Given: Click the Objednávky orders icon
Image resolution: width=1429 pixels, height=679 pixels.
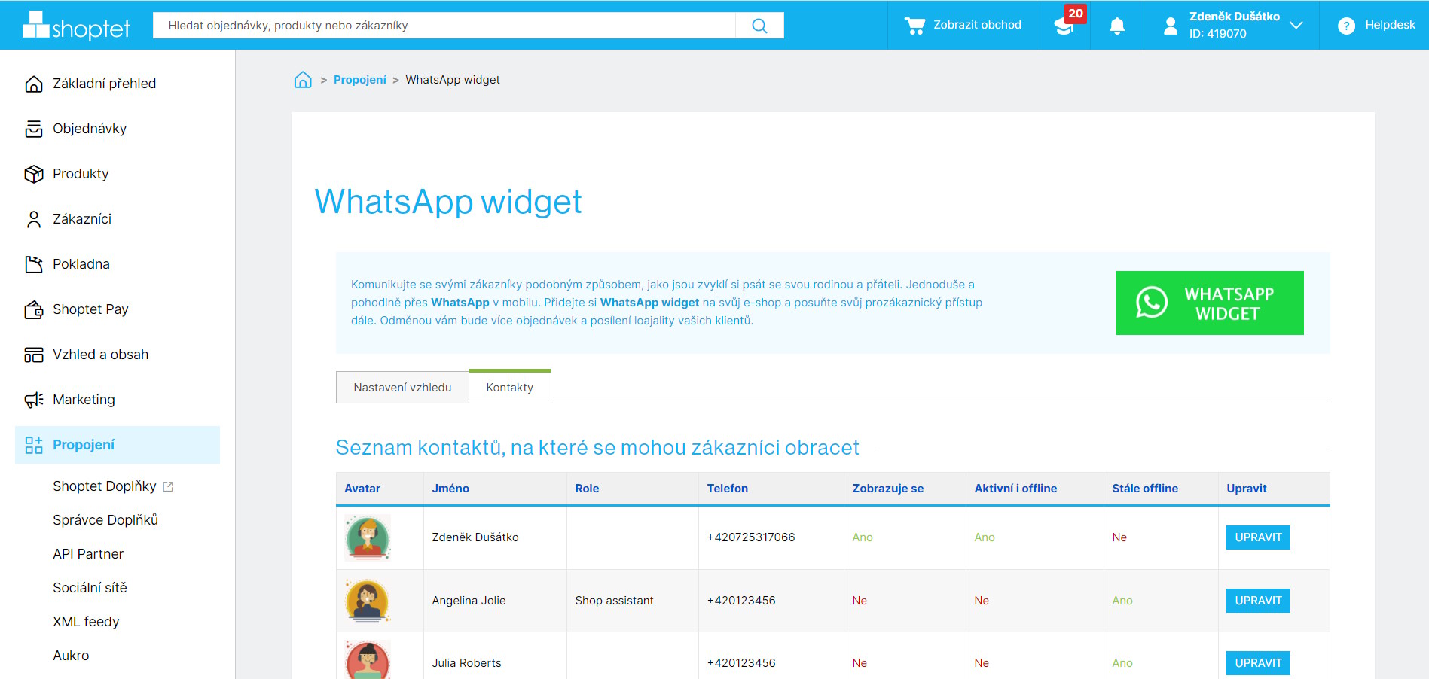Looking at the screenshot, I should tap(34, 129).
